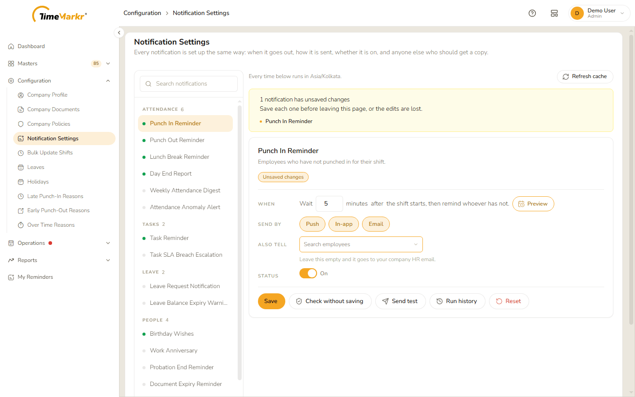Expand the Operations menu chevron
635x397 pixels.
point(108,243)
